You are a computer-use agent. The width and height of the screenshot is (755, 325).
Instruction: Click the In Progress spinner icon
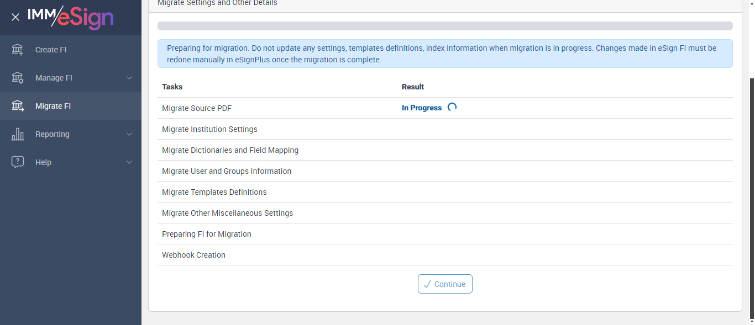(452, 108)
